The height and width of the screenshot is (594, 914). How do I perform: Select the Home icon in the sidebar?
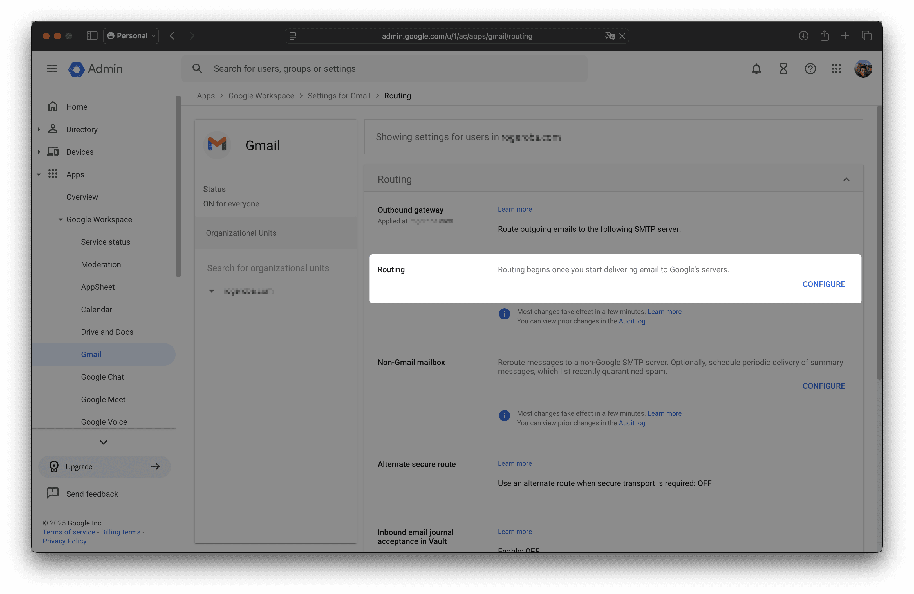(53, 106)
